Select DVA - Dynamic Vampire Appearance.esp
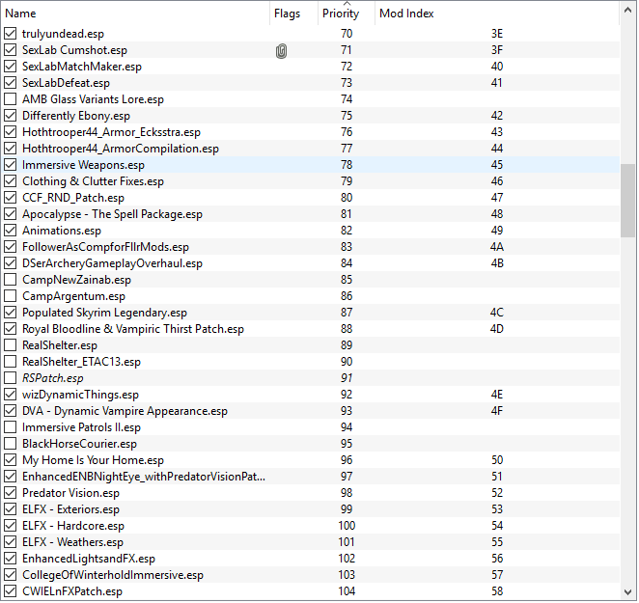Viewport: 639px width, 603px height. [x=125, y=411]
